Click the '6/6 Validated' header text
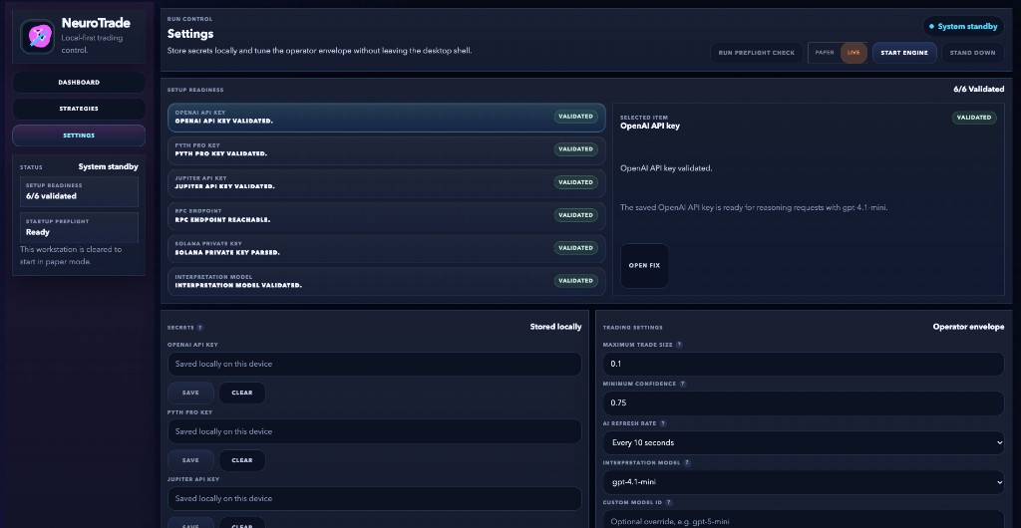 coord(979,89)
